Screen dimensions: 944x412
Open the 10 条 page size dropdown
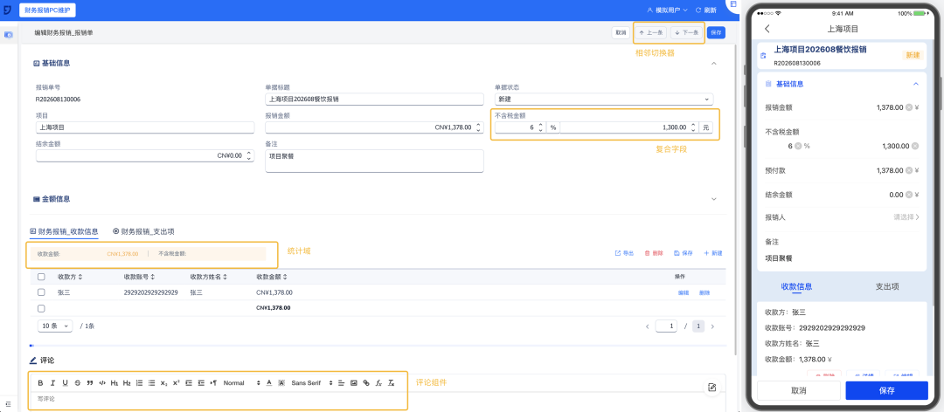click(55, 326)
